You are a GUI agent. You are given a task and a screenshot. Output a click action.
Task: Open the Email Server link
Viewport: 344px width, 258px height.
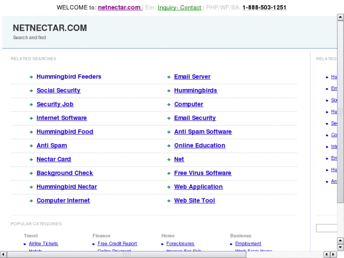point(192,77)
